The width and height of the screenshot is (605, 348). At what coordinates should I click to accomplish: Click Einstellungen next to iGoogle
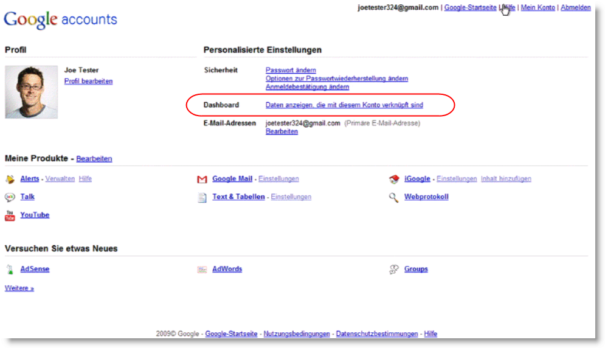pyautogui.click(x=457, y=178)
